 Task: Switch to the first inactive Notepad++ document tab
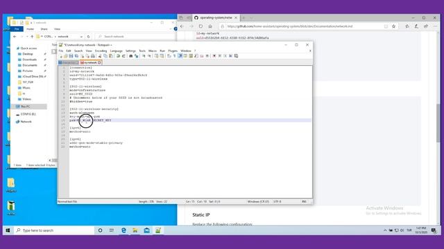68,63
